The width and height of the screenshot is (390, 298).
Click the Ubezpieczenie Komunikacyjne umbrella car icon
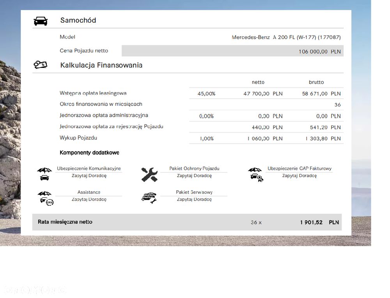pyautogui.click(x=44, y=174)
